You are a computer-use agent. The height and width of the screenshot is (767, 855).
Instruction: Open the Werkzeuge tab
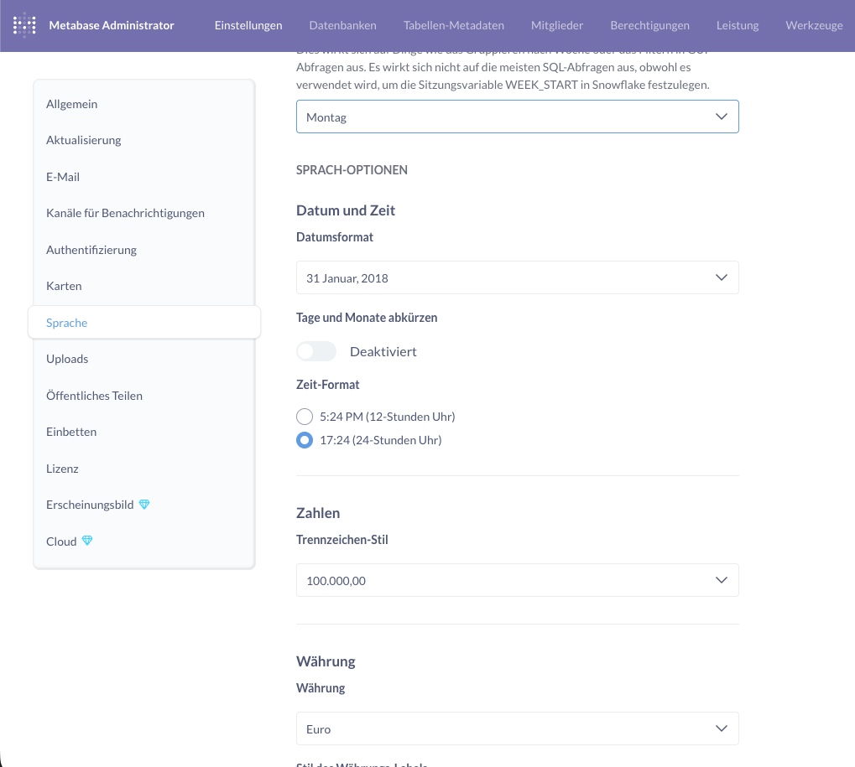[814, 25]
